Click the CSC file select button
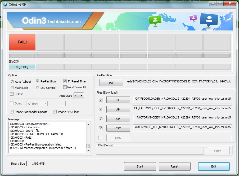This screenshot has width=239, height=176. tap(118, 128)
